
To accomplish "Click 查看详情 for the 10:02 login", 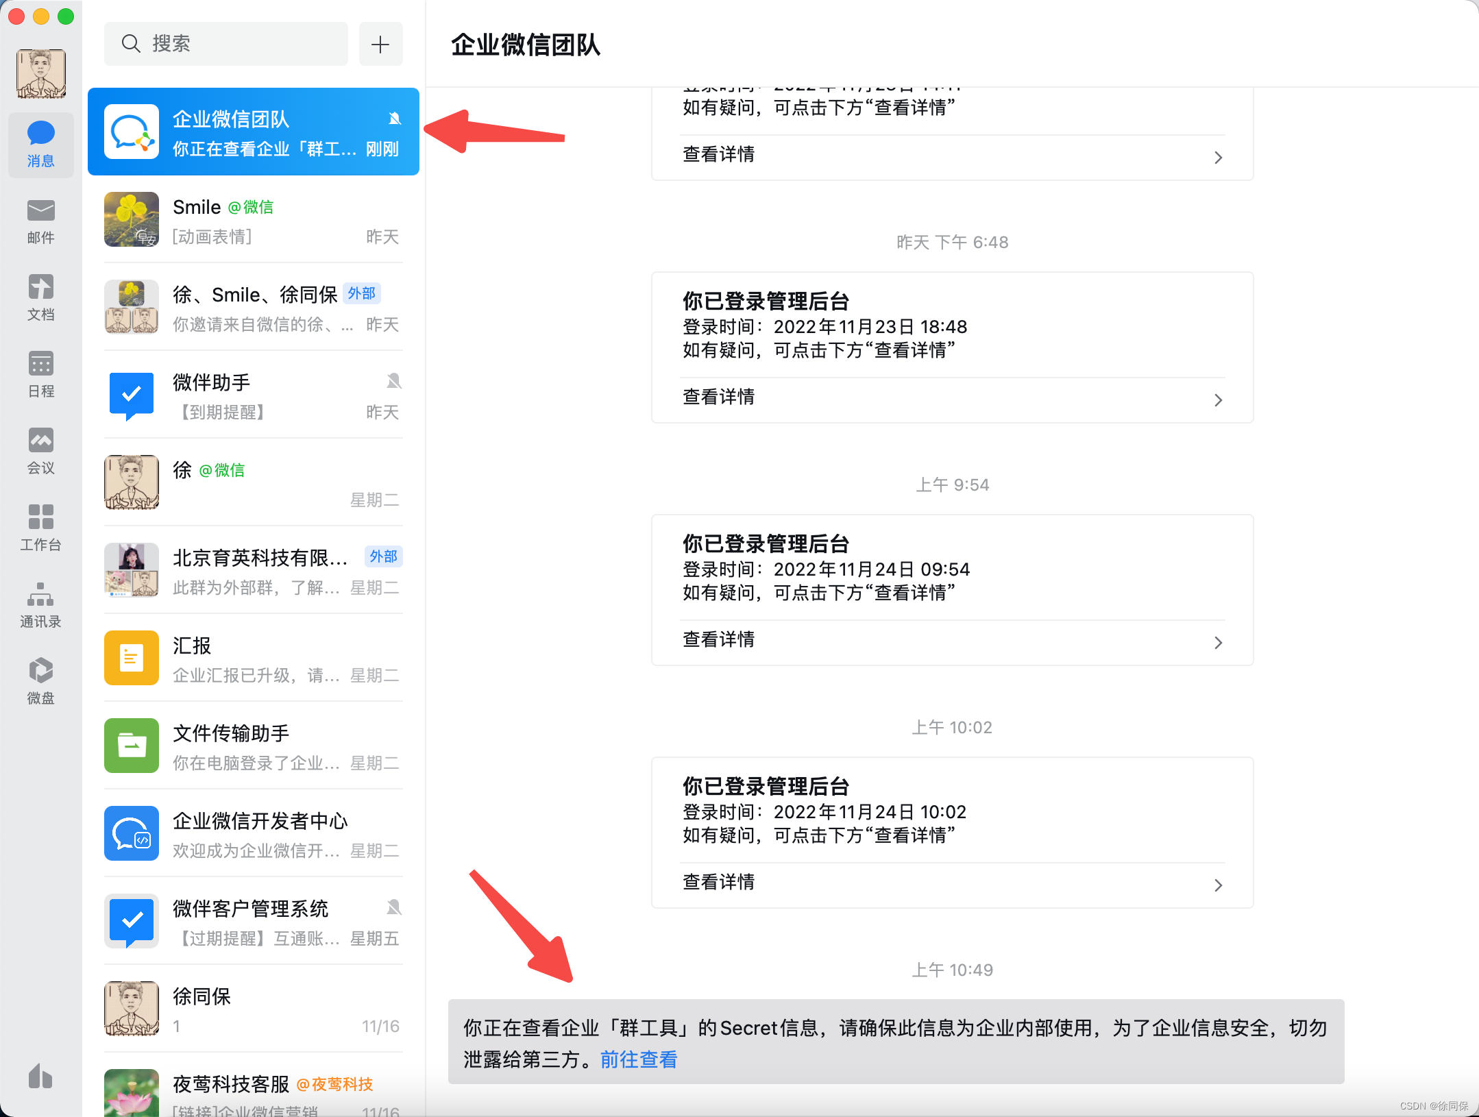I will click(719, 883).
